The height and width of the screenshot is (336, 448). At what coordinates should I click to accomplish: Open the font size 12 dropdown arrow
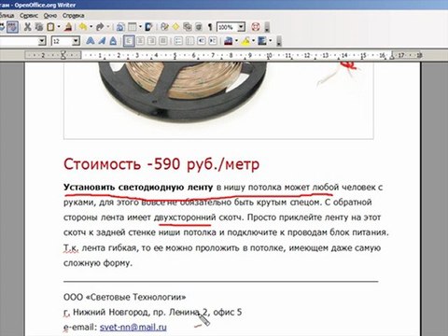pos(76,41)
